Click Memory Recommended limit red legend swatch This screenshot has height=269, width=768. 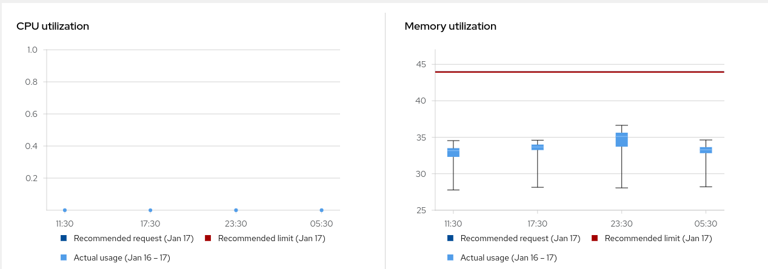coord(595,238)
